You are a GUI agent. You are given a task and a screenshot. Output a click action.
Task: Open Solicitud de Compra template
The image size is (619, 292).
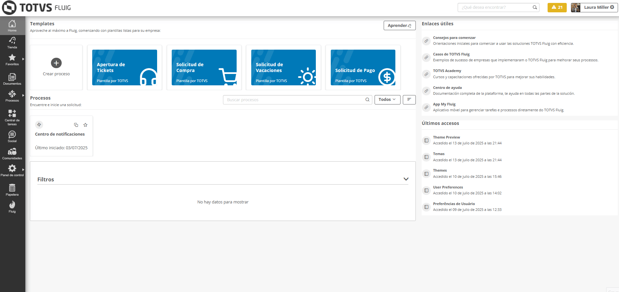[204, 67]
